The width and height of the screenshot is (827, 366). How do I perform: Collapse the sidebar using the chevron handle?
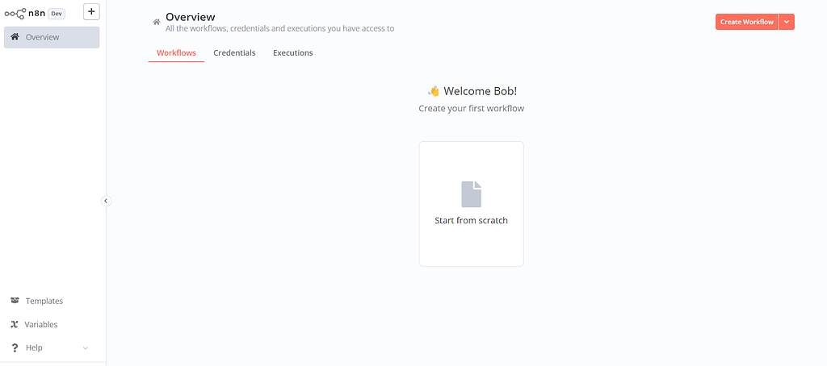click(106, 201)
